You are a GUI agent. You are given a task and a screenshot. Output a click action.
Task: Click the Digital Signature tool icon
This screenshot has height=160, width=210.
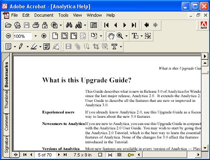(x=56, y=47)
